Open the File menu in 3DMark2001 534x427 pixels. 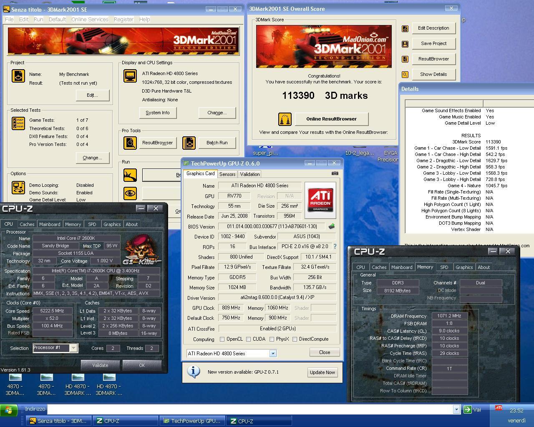click(9, 20)
